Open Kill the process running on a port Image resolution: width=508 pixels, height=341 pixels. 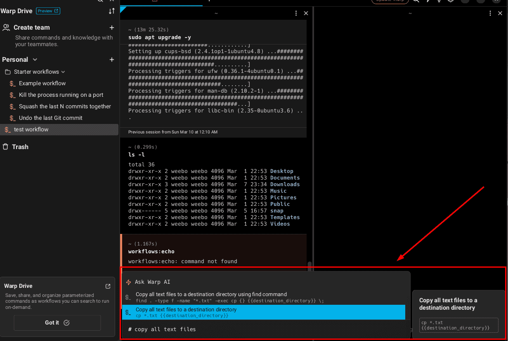click(x=61, y=95)
